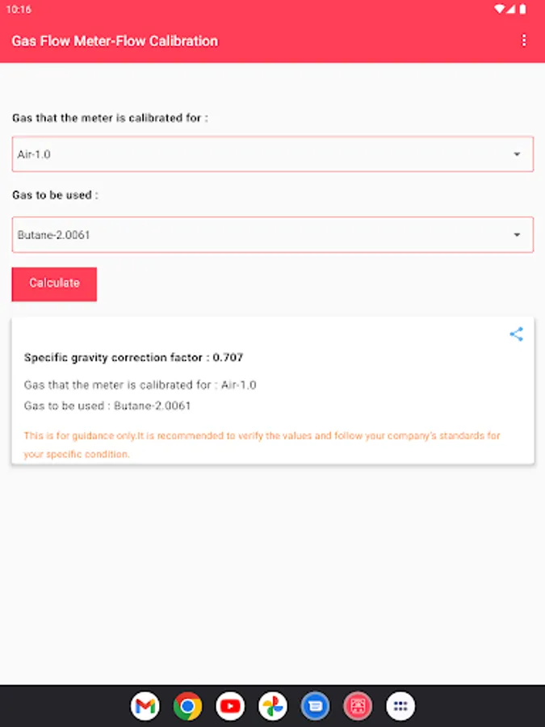Open YouTube from the dock
The image size is (545, 727).
[230, 707]
